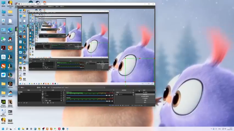This screenshot has width=234, height=131.
Task: Select the QQ penguin desktop icon
Action: (10, 40)
